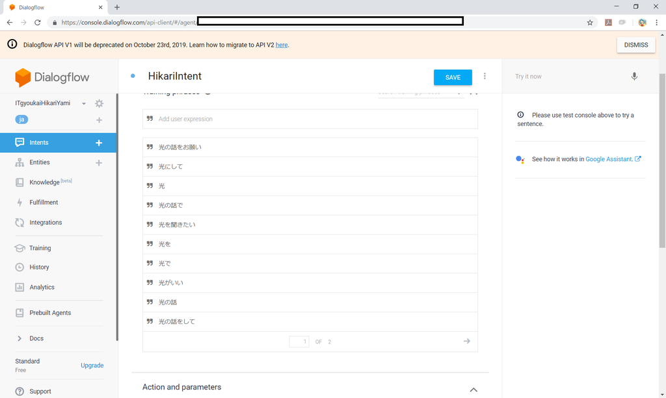Save the HikariIntent
This screenshot has width=666, height=398.
coord(453,77)
